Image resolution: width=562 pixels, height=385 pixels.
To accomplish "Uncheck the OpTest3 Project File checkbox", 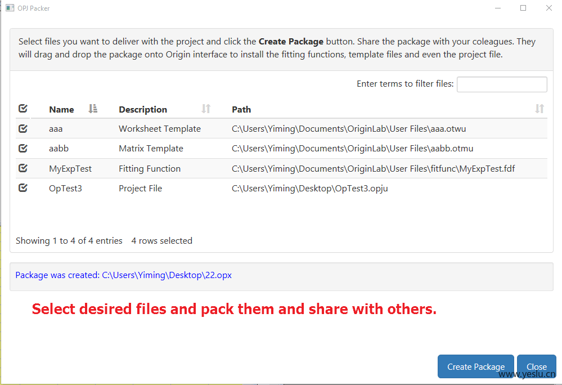I will (x=23, y=187).
